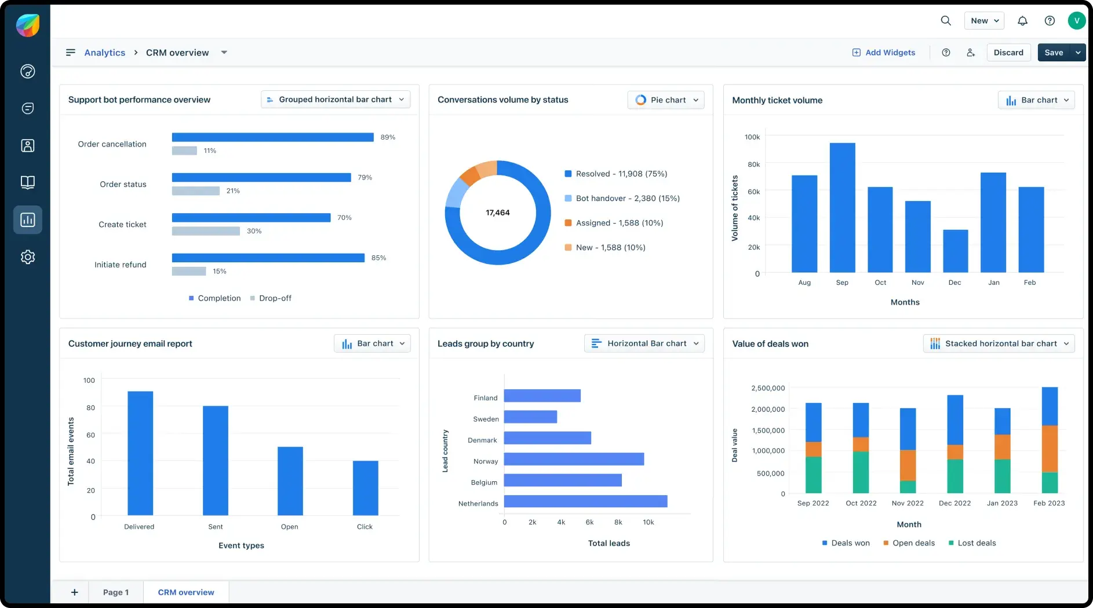
Task: Click the share/invite user icon near Discard
Action: click(x=971, y=52)
